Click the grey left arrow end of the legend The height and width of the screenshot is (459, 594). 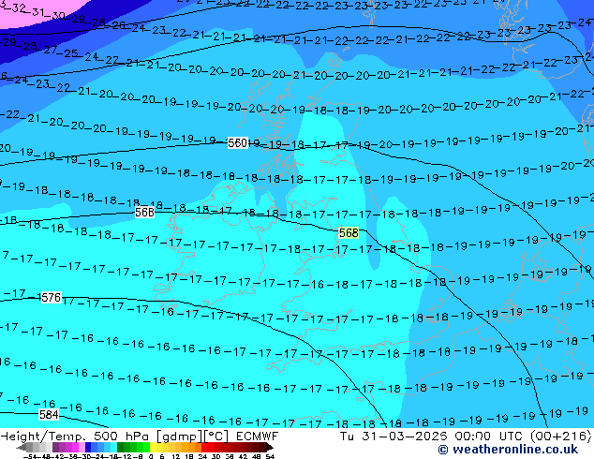point(22,447)
